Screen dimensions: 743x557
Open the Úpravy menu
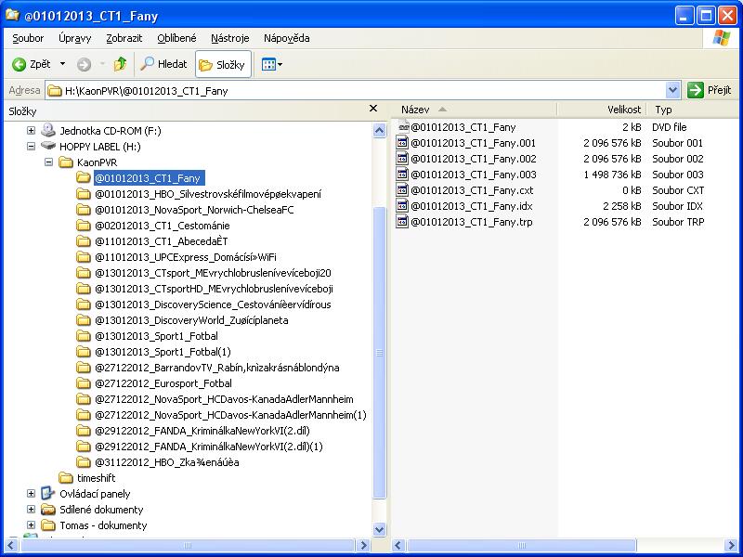[x=75, y=38]
